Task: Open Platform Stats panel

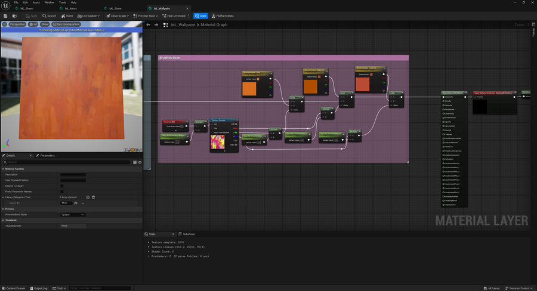Action: 224,16
